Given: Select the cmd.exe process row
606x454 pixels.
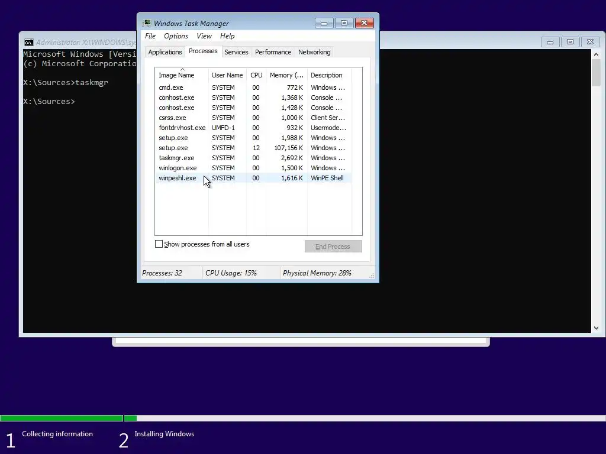Looking at the screenshot, I should coord(253,87).
